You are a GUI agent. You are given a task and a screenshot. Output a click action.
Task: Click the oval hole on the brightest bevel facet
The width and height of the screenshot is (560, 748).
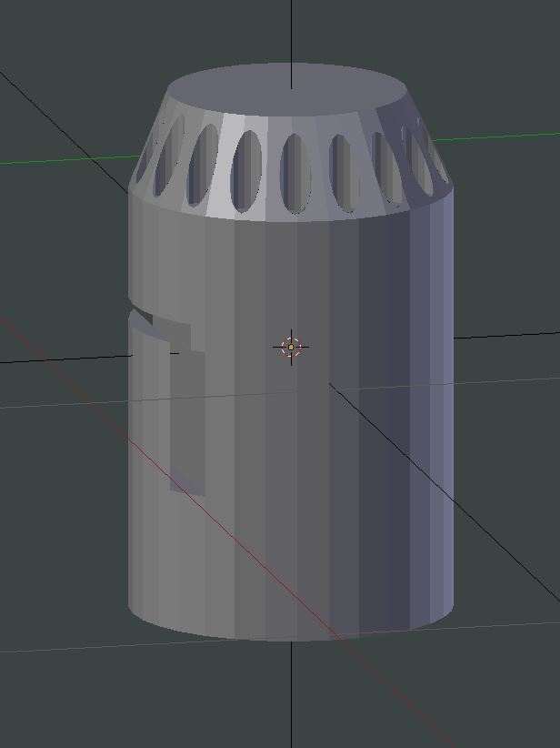[246, 172]
